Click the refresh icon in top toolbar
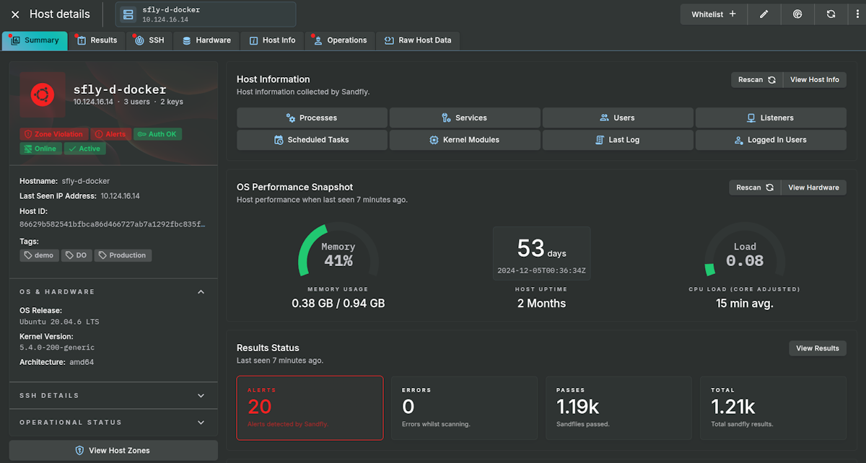Screen dimensions: 866x463 point(831,14)
